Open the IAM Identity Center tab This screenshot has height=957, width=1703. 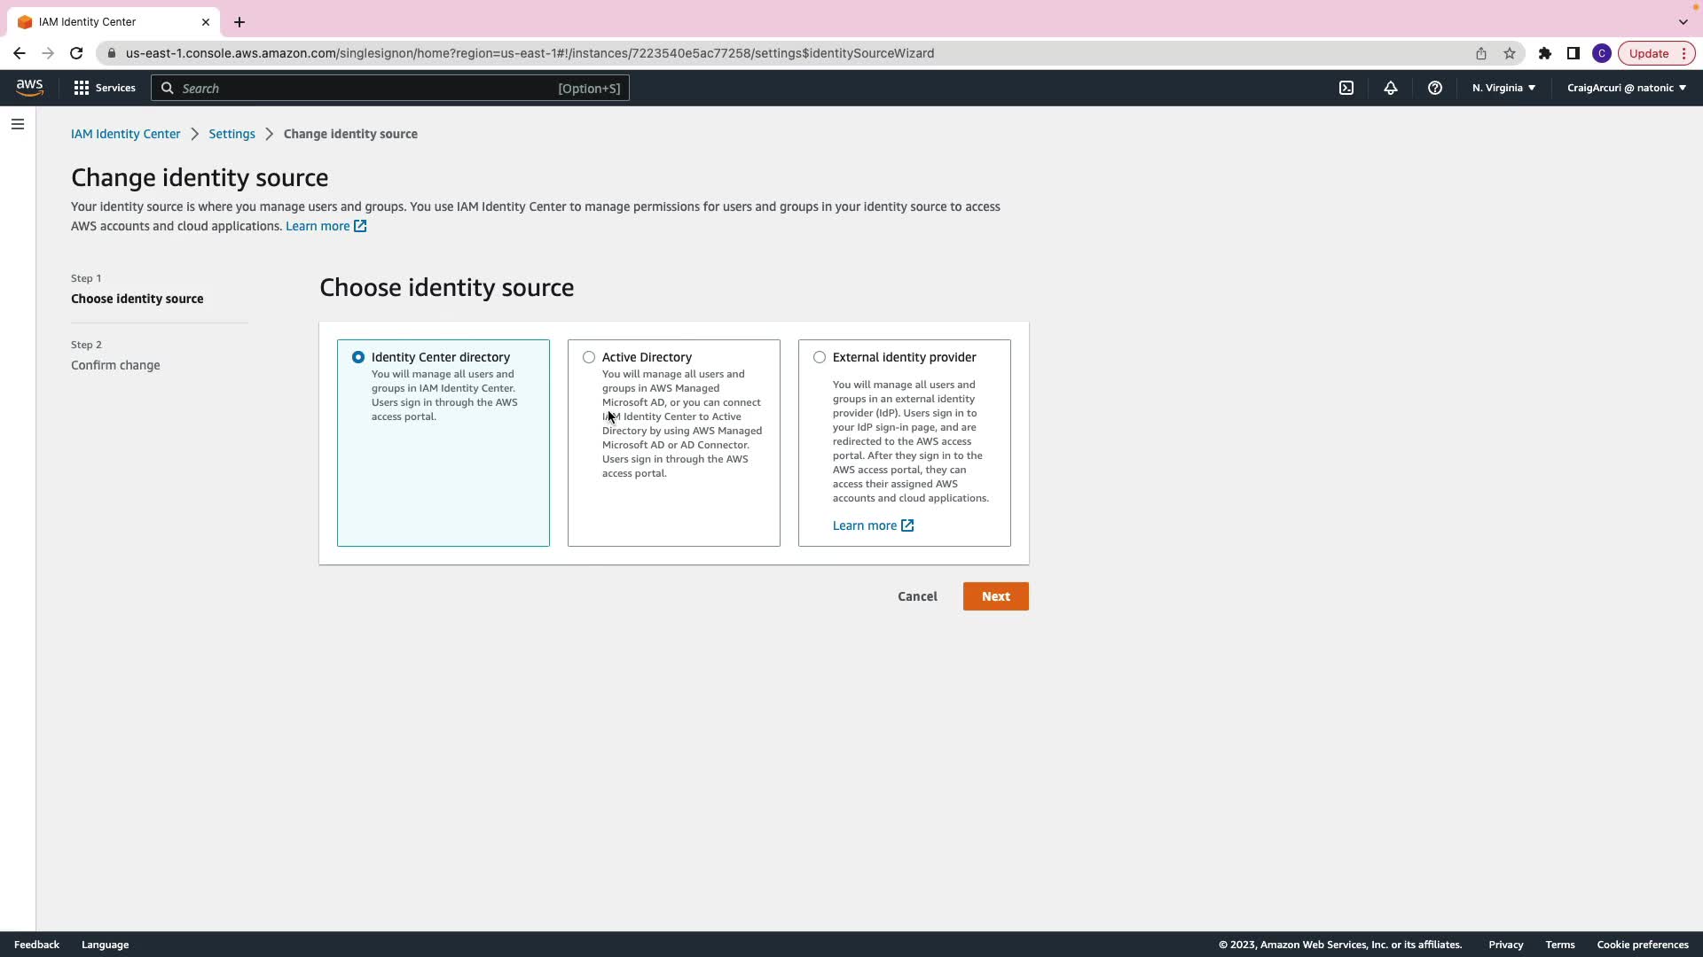[x=106, y=21]
